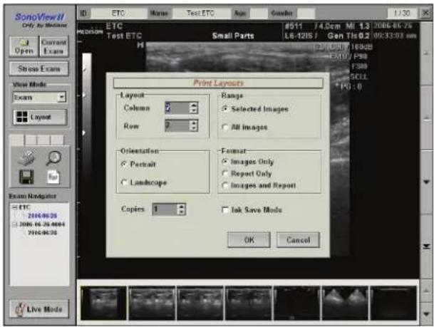Image resolution: width=434 pixels, height=327 pixels.
Task: Switch to Live Mode
Action: coord(39,308)
